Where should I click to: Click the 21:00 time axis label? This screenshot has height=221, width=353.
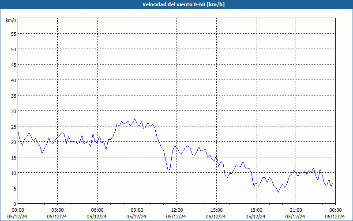click(296, 210)
